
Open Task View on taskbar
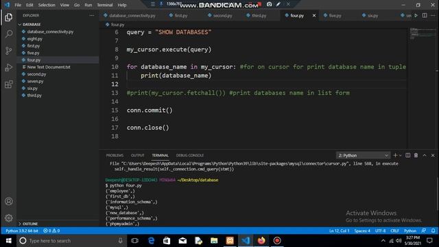pos(134,241)
